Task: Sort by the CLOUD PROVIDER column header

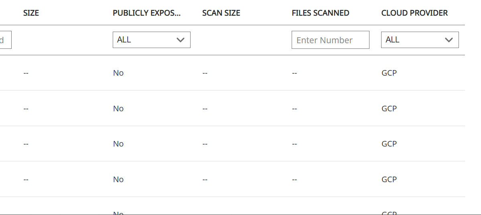Action: [414, 13]
